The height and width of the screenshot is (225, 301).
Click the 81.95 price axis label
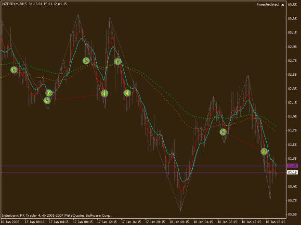pyautogui.click(x=292, y=117)
